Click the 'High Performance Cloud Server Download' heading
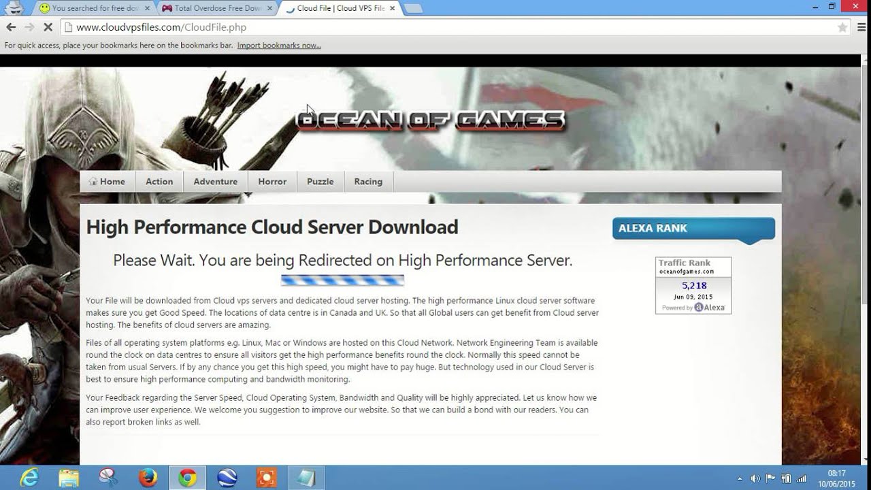Image resolution: width=871 pixels, height=490 pixels. coord(272,227)
